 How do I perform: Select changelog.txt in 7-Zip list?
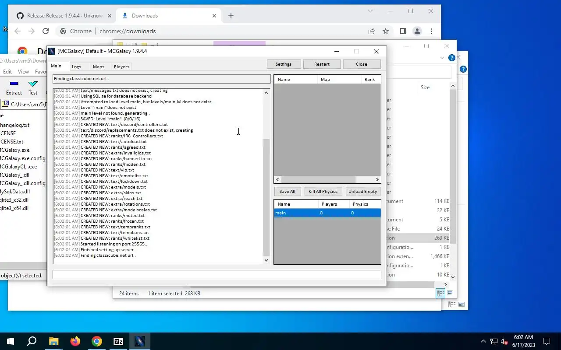[x=15, y=125]
